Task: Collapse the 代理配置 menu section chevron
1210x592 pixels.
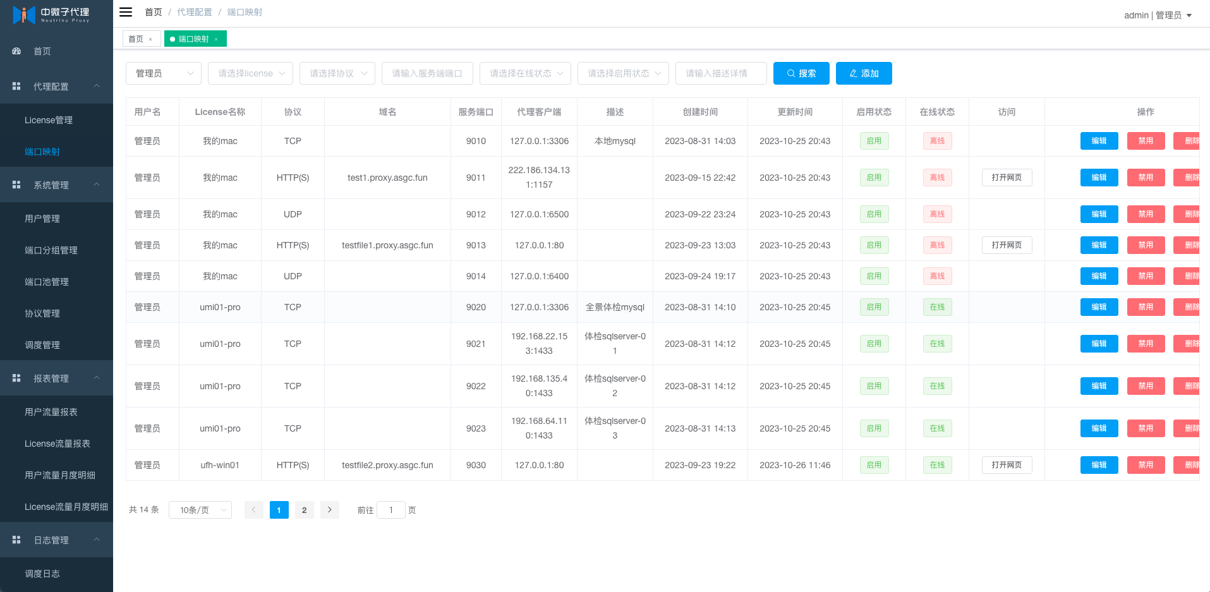Action: (97, 86)
